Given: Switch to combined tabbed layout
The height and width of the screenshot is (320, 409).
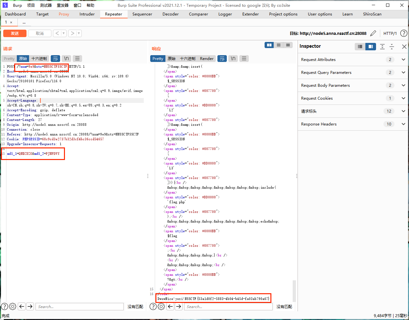Looking at the screenshot, I should pos(288,45).
